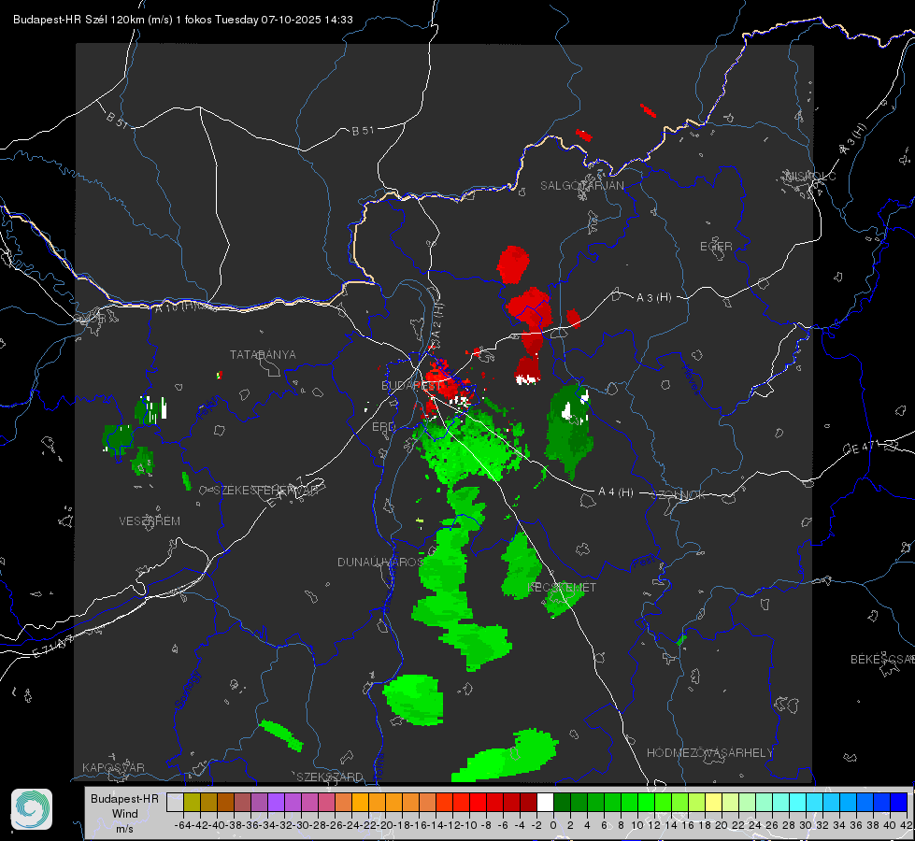
Task: Click the TATABÁNYA city label
Action: coord(263,354)
